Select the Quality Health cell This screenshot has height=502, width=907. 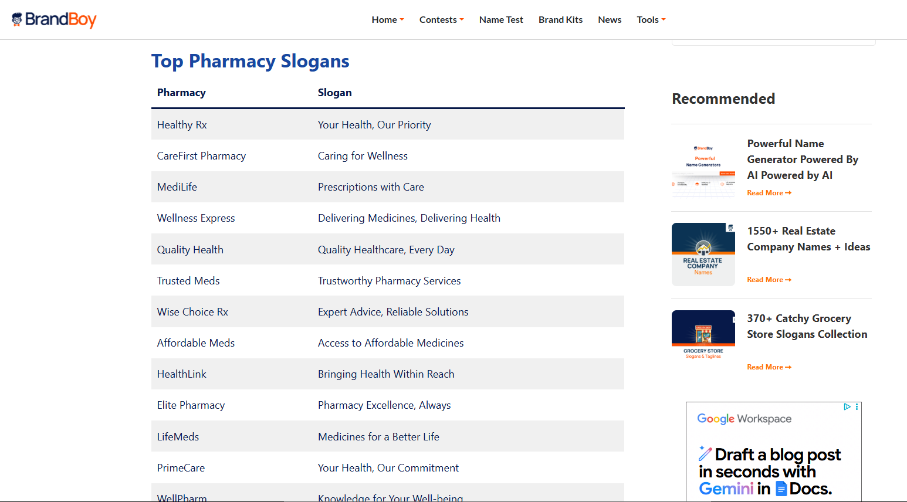point(190,250)
